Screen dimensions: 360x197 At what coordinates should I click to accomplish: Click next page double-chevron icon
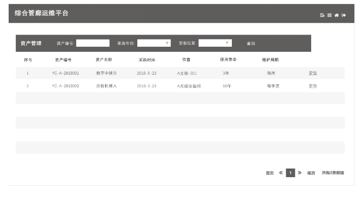(x=299, y=173)
